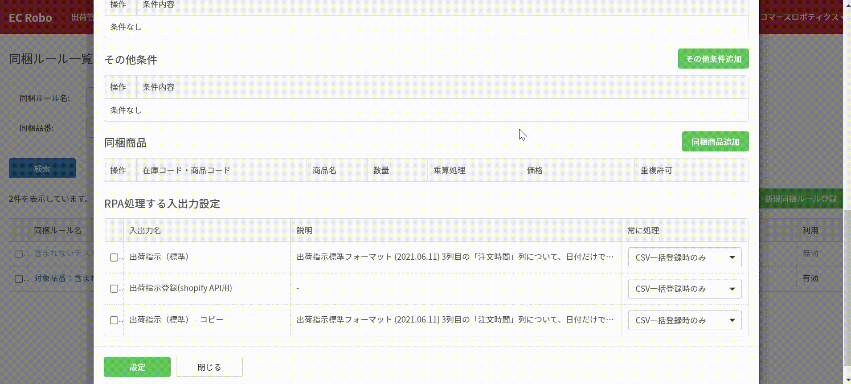This screenshot has width=851, height=384.
Task: Click 出荷指示（標準） row description text
Action: [455, 257]
